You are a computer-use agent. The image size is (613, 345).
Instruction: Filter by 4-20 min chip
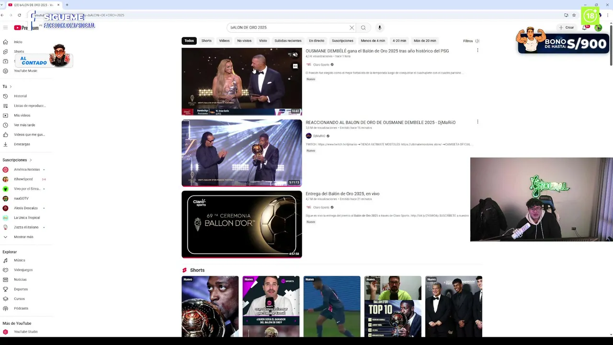399,41
